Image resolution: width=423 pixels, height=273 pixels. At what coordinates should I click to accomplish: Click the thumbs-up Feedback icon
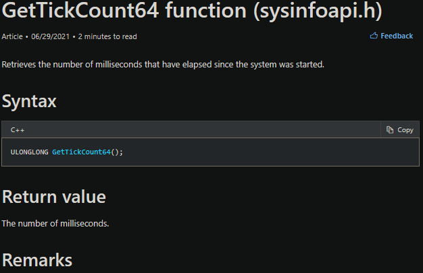point(374,36)
